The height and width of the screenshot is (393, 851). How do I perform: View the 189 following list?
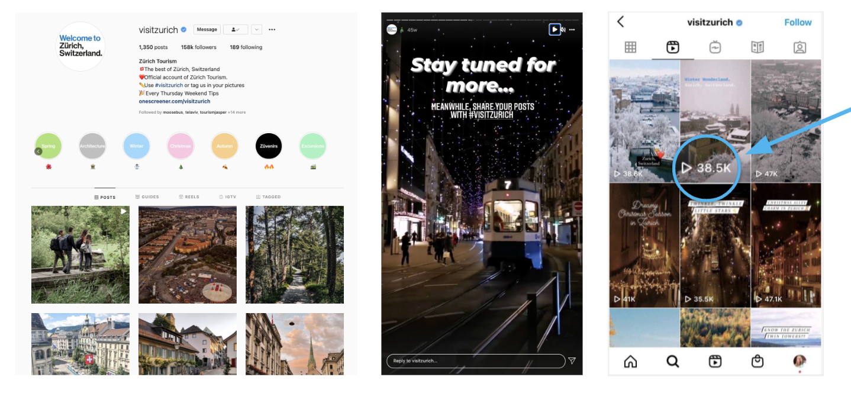click(x=246, y=47)
